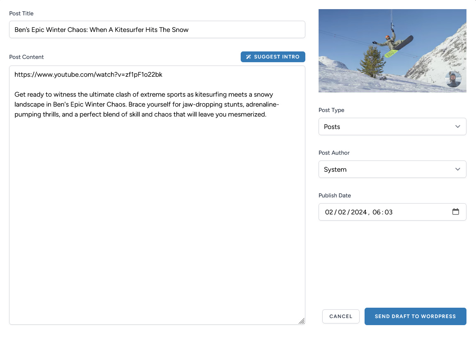Open the calendar picker for Publish Date
Viewport: 476px width, 350px height.
point(456,211)
